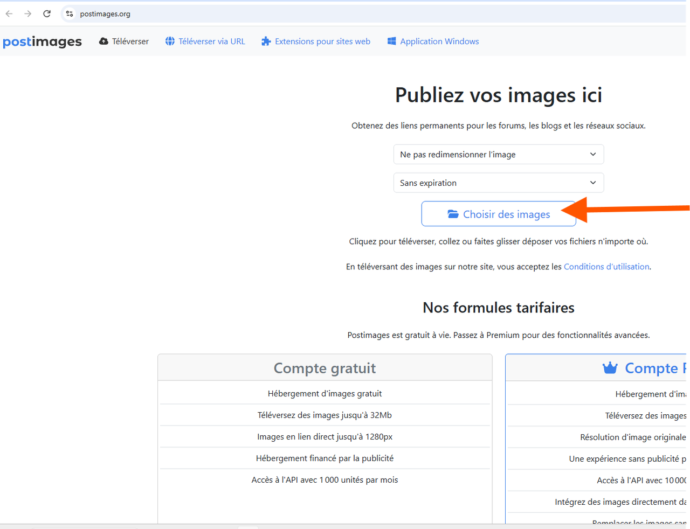Expand the 'Sans expiration' dropdown

click(x=499, y=183)
